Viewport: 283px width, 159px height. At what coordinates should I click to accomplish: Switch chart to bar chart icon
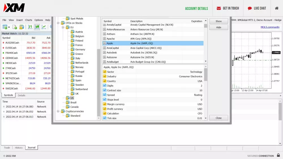[30, 27]
